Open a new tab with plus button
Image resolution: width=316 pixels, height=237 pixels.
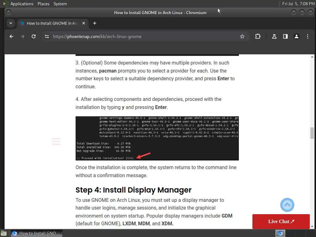[94, 23]
